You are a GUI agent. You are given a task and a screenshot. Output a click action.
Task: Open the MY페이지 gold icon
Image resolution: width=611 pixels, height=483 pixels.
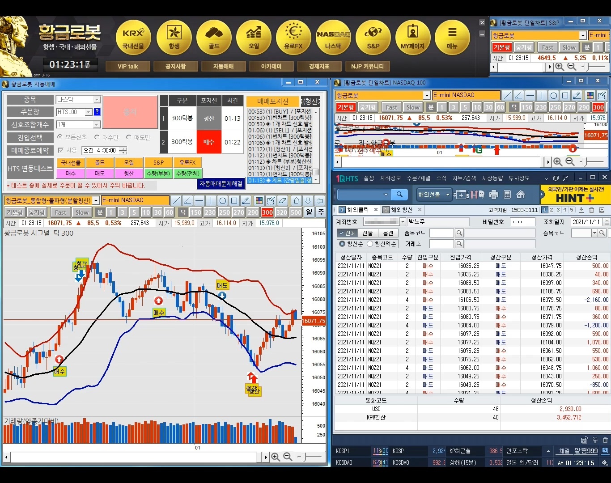point(413,38)
